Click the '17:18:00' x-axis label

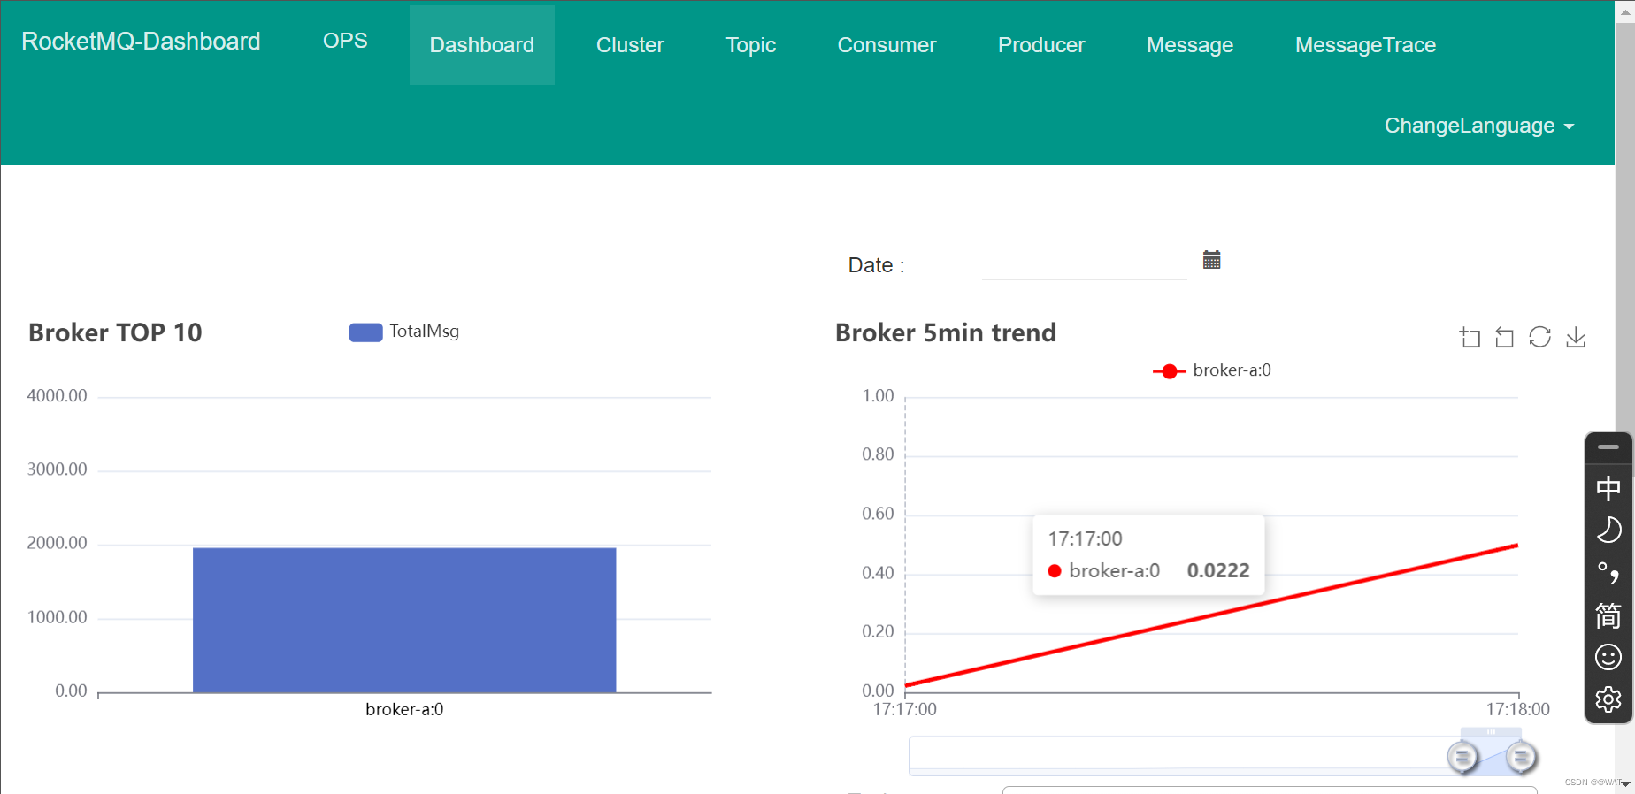coord(1518,709)
